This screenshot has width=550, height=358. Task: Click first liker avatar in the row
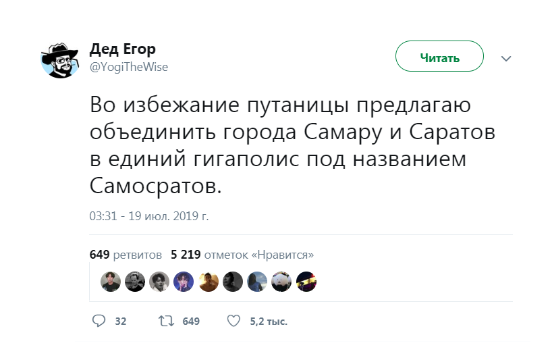pos(111,281)
